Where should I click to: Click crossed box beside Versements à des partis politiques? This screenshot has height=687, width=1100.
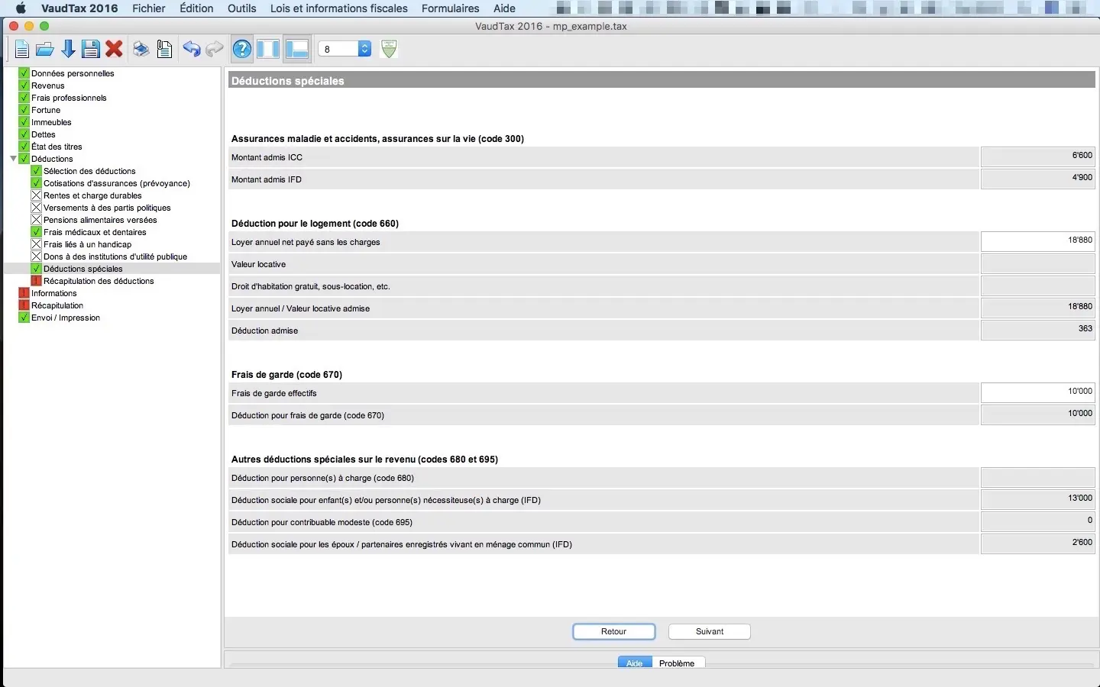[x=36, y=208]
